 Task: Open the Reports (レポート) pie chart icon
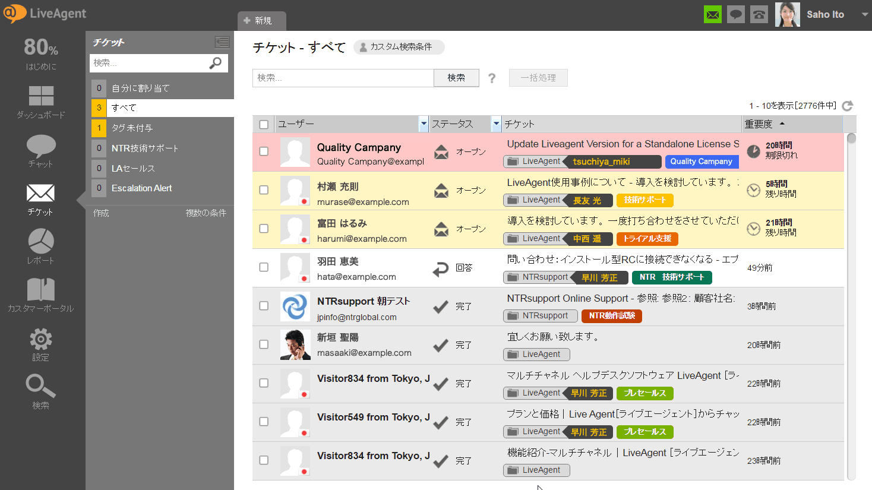tap(41, 241)
